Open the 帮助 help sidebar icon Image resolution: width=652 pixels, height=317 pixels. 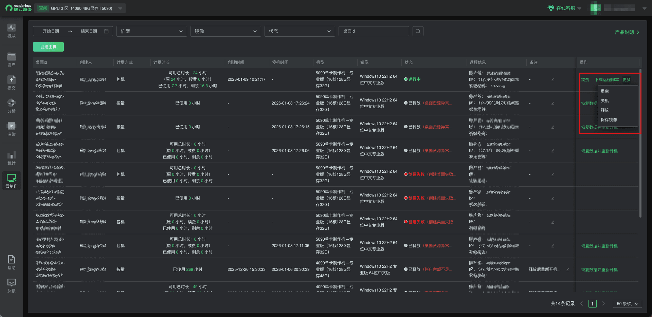pyautogui.click(x=12, y=262)
